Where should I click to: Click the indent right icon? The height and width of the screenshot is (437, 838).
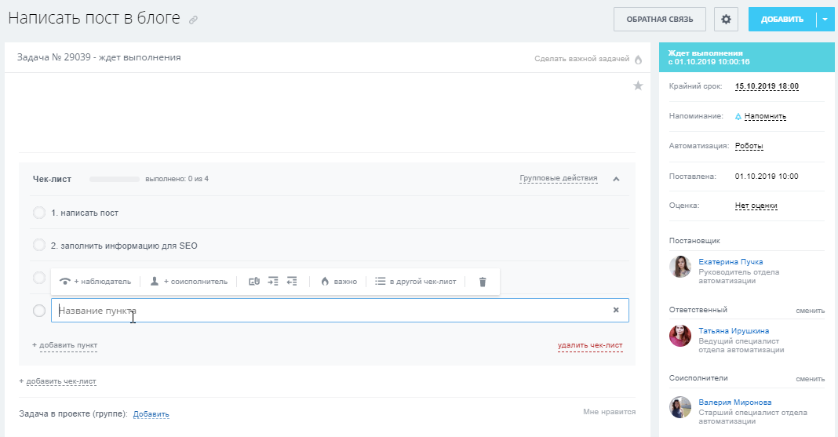(273, 281)
